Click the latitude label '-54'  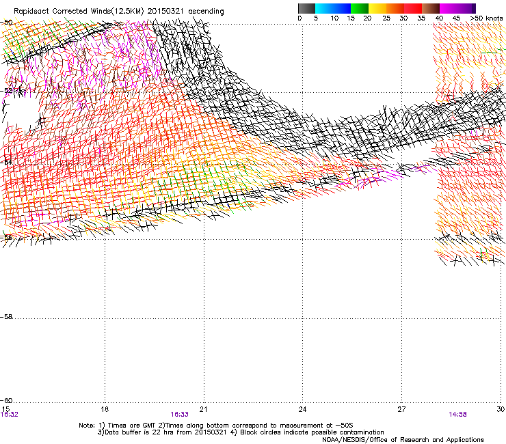point(6,162)
